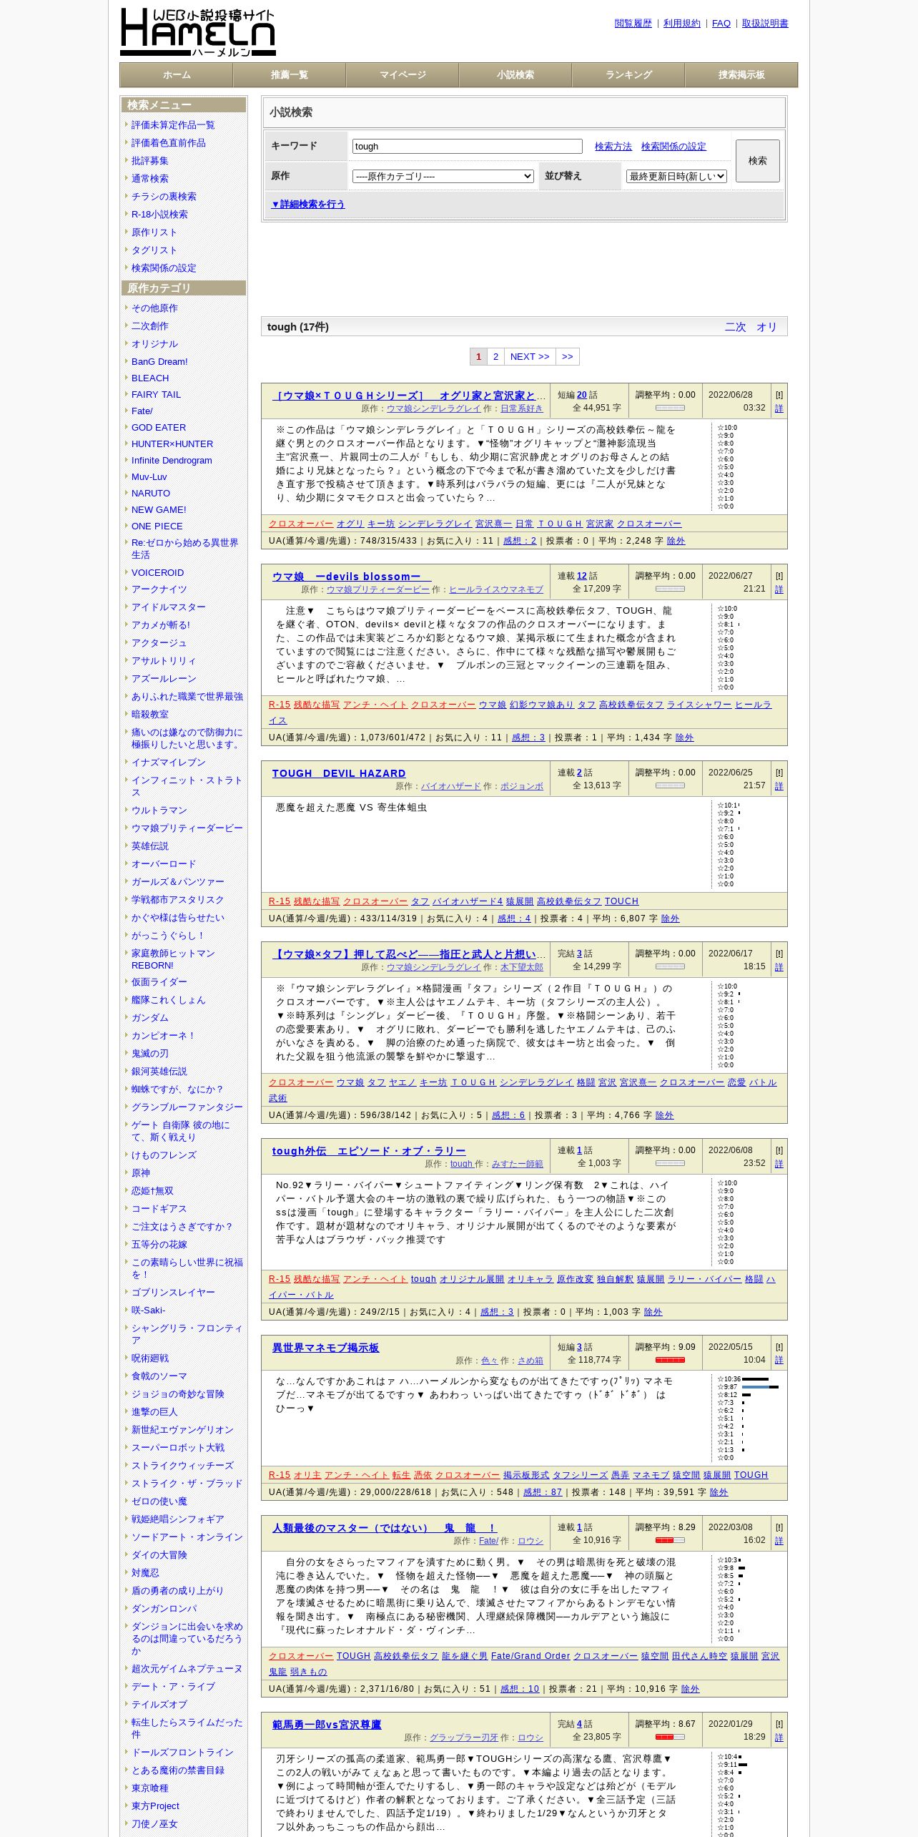Image resolution: width=918 pixels, height=1837 pixels.
Task: Open チラシの裏検索 in search menu
Action: click(x=164, y=197)
